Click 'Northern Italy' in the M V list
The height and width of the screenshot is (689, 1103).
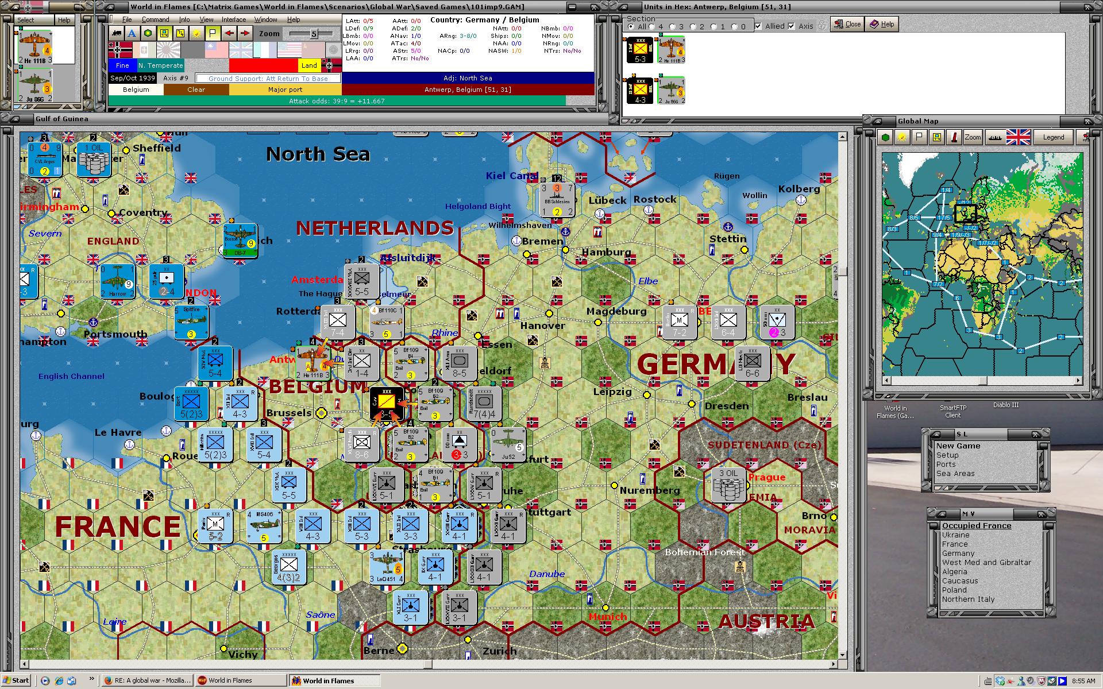(968, 599)
